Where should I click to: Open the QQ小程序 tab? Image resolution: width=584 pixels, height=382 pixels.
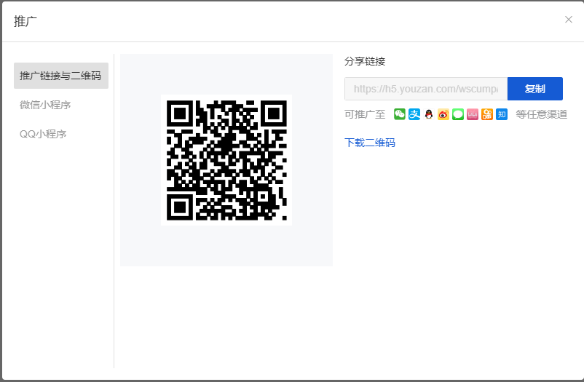[x=43, y=134]
